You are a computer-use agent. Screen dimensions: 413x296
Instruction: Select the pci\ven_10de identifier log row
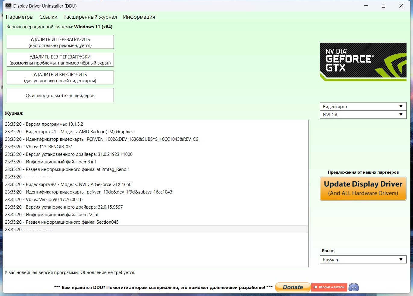point(156,192)
